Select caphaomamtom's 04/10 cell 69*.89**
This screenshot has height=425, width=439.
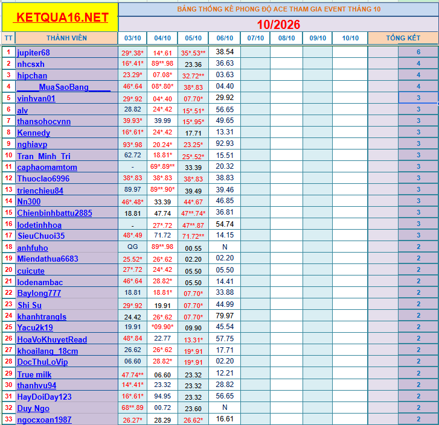[162, 167]
